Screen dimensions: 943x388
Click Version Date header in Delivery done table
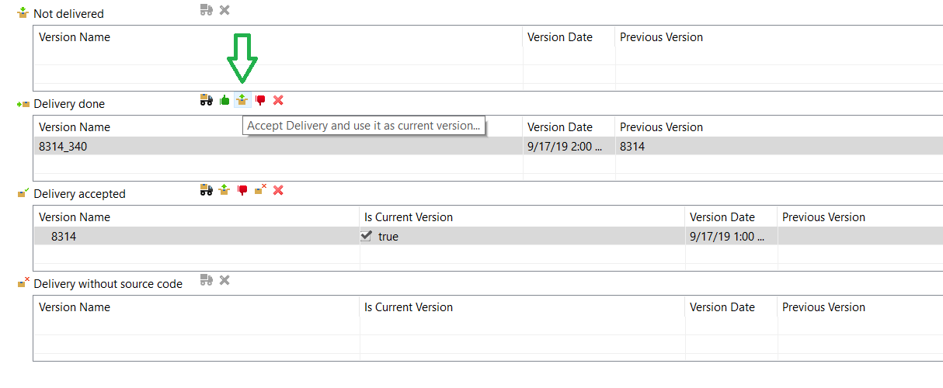click(559, 127)
